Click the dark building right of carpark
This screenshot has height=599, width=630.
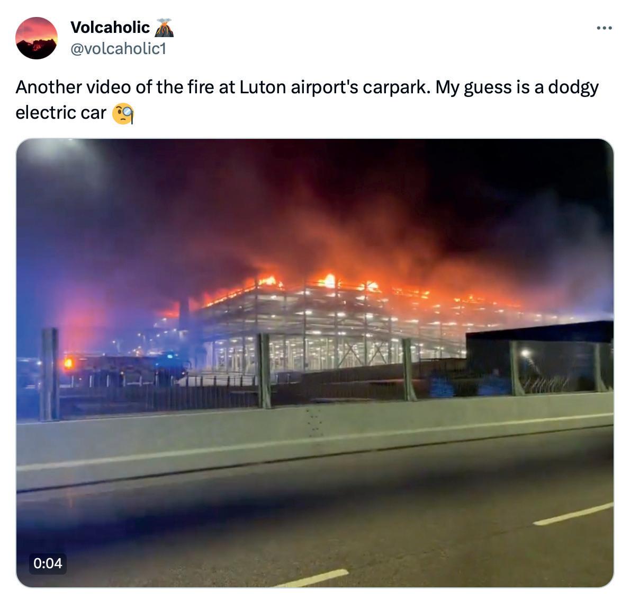(x=539, y=358)
